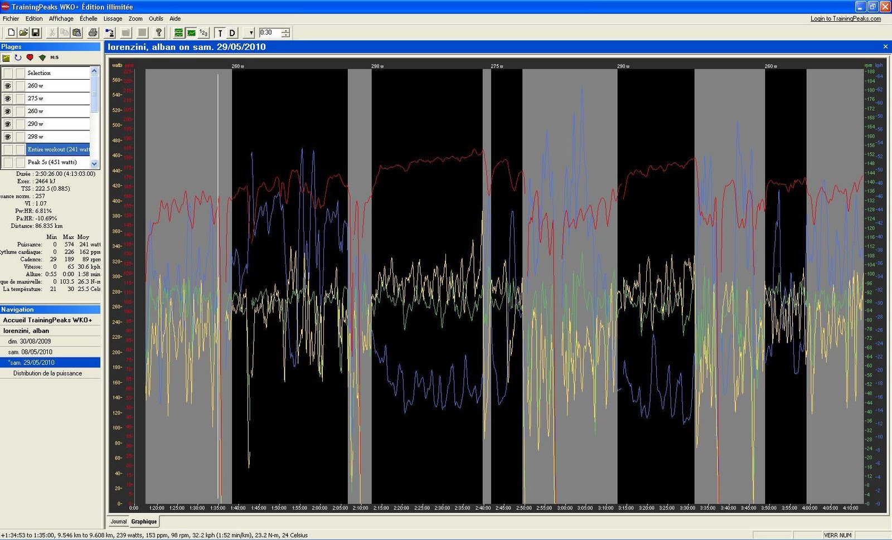Toggle eye of 260 w row above 290 w

coord(8,111)
